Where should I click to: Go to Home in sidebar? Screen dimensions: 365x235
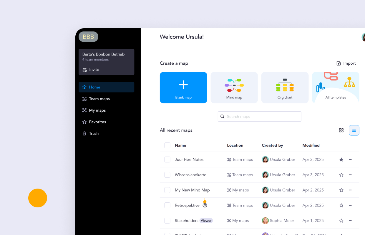pos(106,87)
